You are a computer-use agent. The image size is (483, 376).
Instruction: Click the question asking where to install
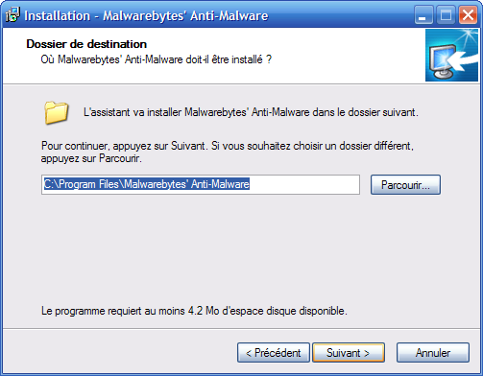(x=157, y=59)
